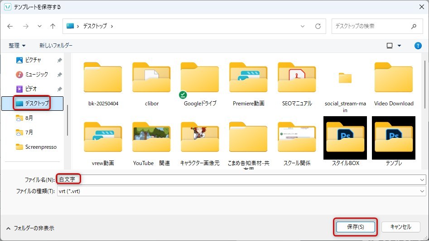
Task: Select the bk-20250404 folder
Action: [x=103, y=84]
